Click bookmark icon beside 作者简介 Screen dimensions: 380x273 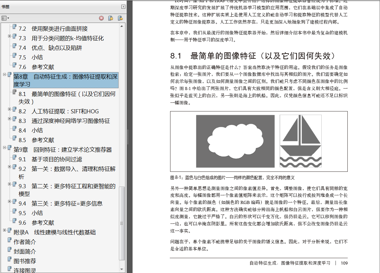point(9,240)
